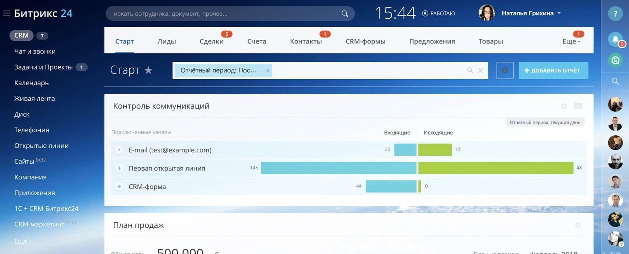
Task: Open the Предложения tab
Action: pos(432,41)
